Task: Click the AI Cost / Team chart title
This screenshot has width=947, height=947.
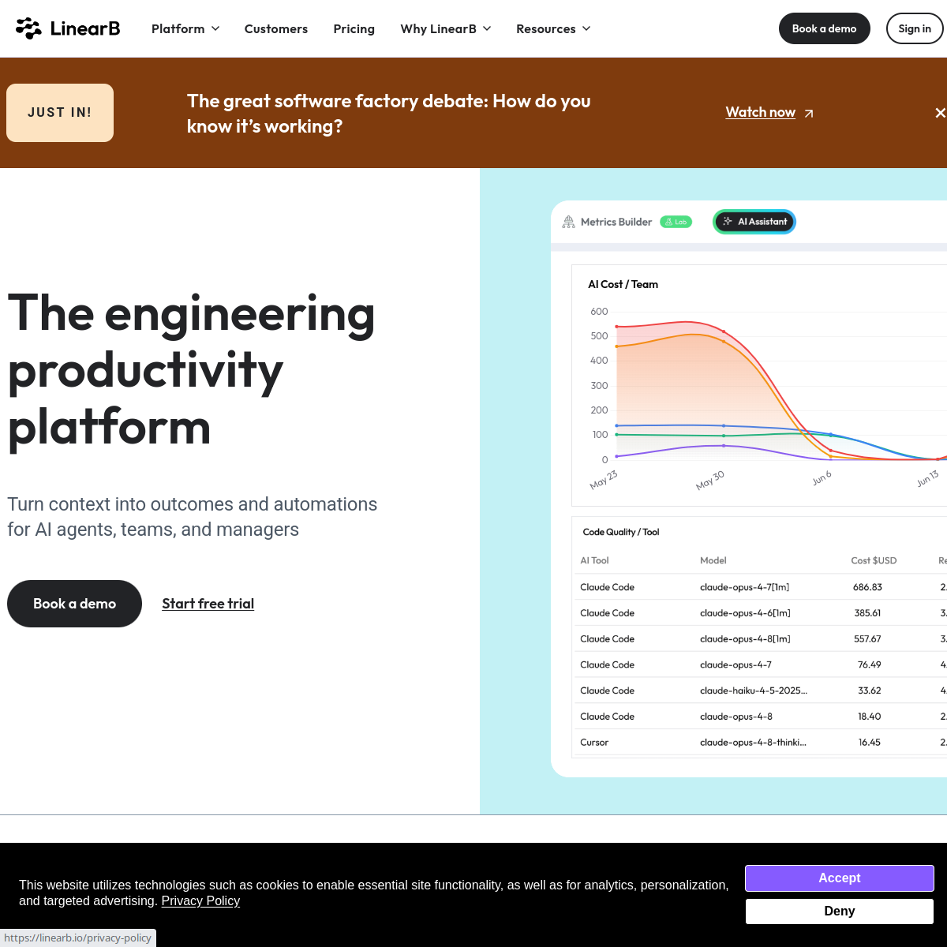Action: [623, 284]
